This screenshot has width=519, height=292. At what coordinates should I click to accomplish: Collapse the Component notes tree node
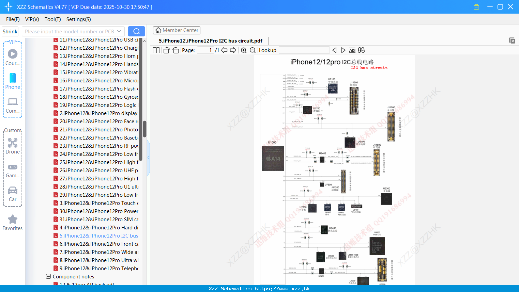[x=48, y=276]
